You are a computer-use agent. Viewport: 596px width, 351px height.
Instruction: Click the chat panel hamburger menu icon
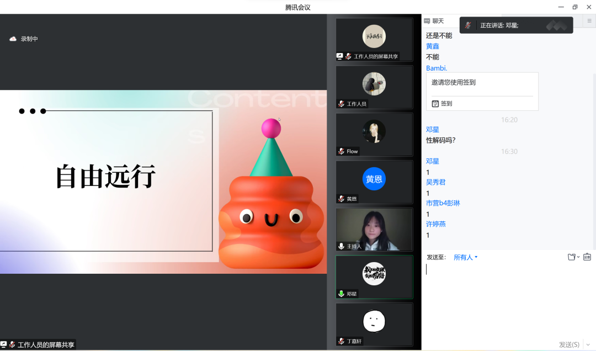coord(589,21)
